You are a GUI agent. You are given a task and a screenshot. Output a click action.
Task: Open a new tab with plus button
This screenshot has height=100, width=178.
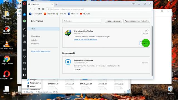[56, 4]
